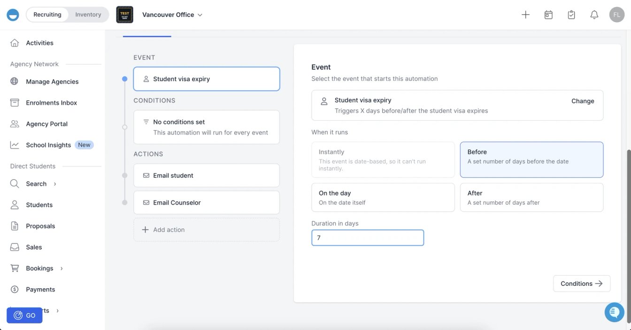This screenshot has height=330, width=631.
Task: Open School Insights in the sidebar
Action: point(48,145)
